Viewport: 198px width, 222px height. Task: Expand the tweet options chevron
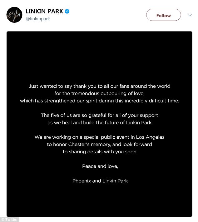point(190,15)
